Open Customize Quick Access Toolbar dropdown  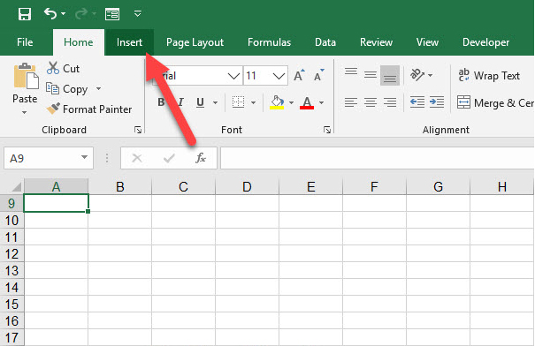coord(137,14)
